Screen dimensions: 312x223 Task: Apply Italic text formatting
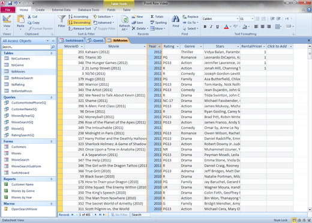coord(211,26)
